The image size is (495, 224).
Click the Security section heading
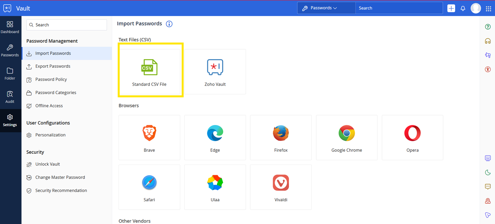(x=35, y=152)
